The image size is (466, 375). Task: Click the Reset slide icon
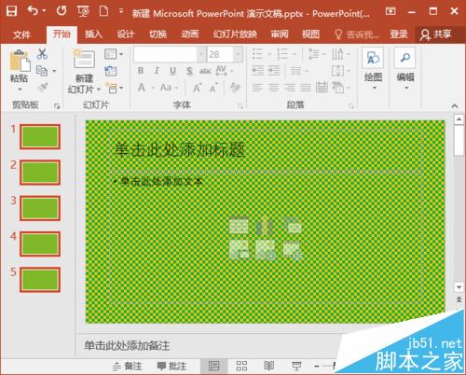tap(111, 71)
